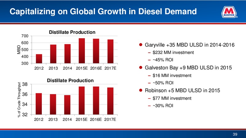Select the 2017E bar in the MBD chart
The height and width of the screenshot is (138, 246).
110,52
